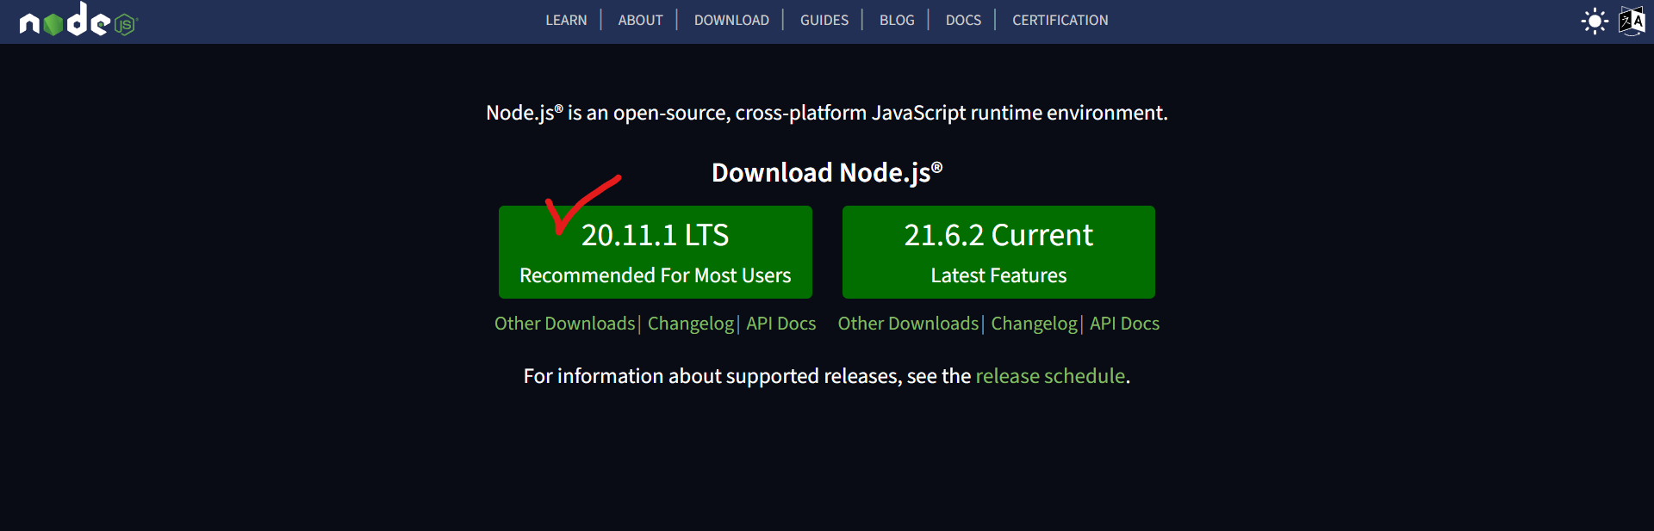Go to the ABOUT page
This screenshot has height=531, width=1654.
tap(640, 20)
